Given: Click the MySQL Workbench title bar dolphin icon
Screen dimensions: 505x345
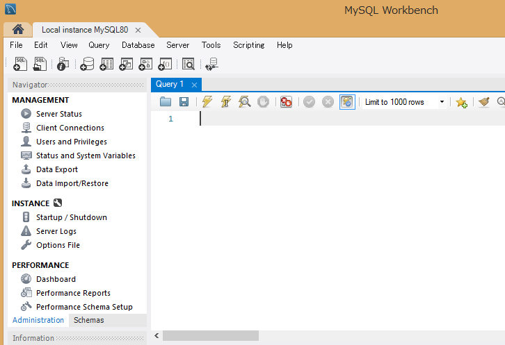Looking at the screenshot, I should pyautogui.click(x=10, y=9).
